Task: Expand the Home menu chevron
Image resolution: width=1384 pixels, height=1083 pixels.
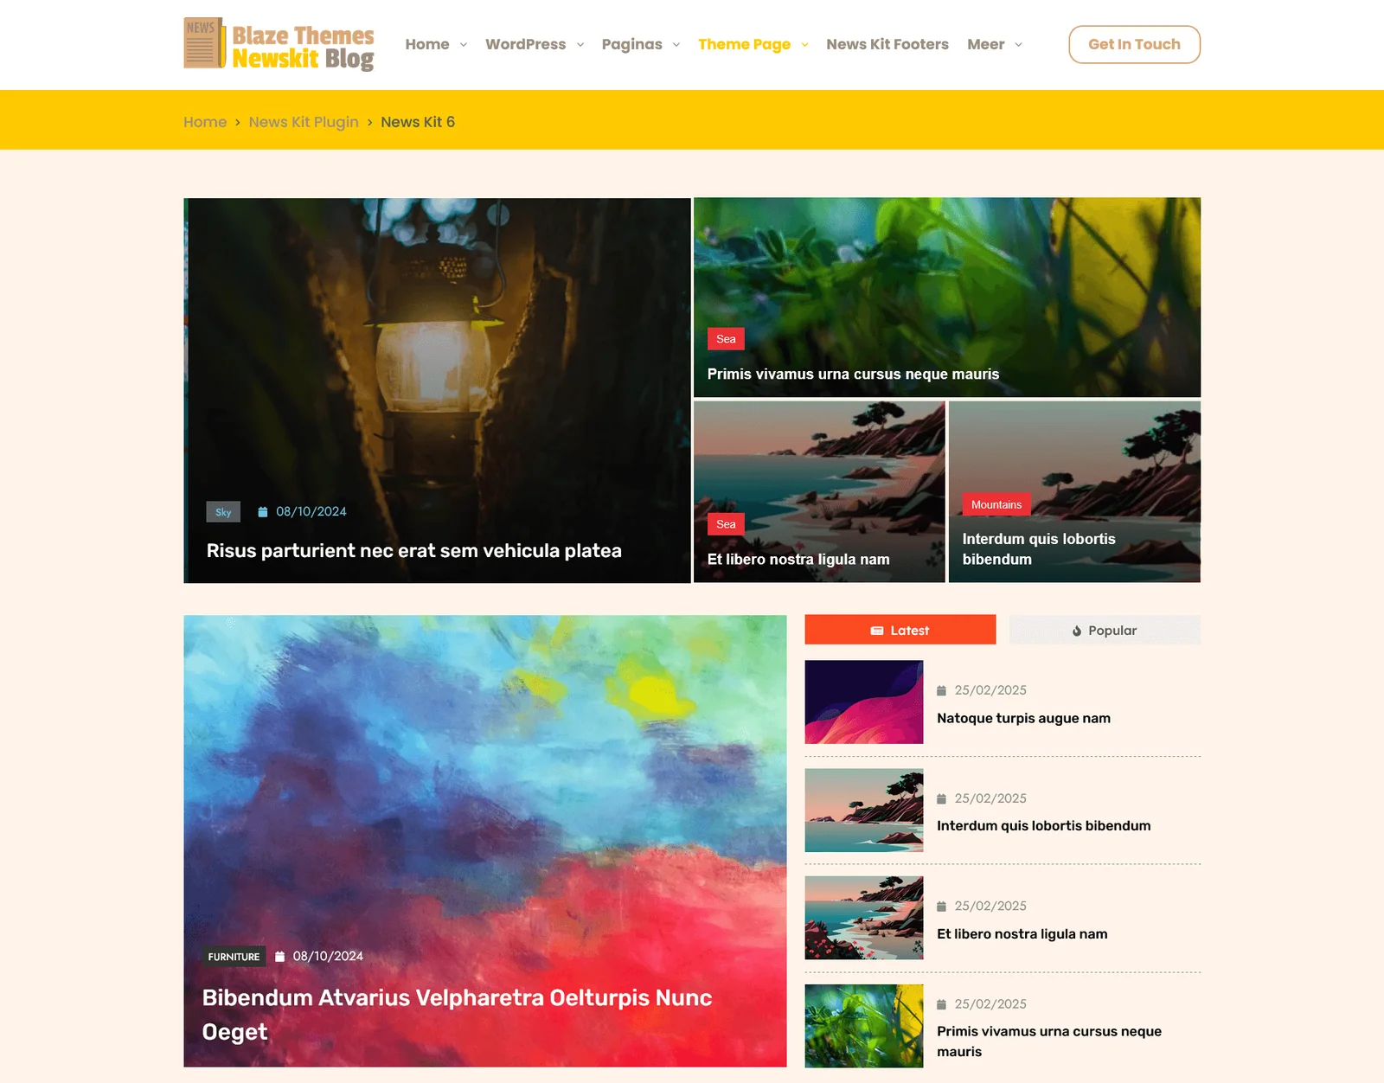Action: coord(464,45)
